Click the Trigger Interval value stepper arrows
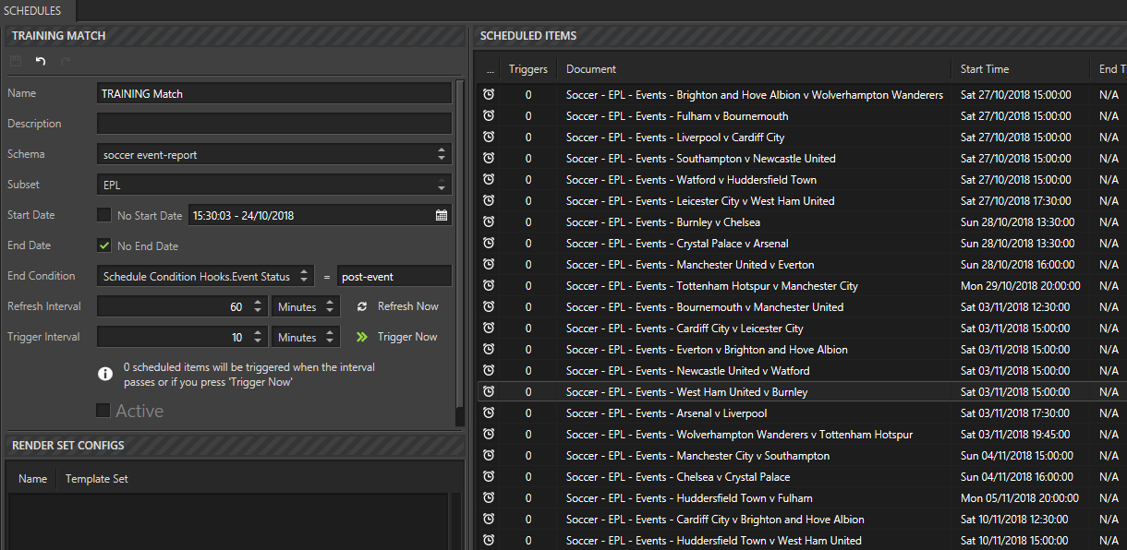This screenshot has width=1127, height=550. tap(258, 337)
